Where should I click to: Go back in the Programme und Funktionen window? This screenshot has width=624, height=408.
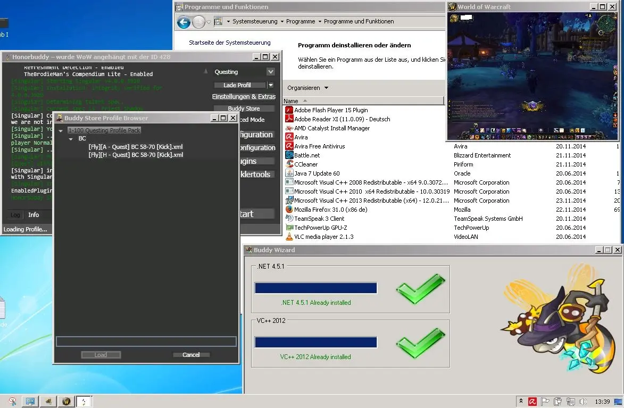click(184, 22)
